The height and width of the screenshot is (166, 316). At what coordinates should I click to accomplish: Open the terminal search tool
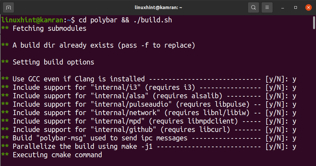[253, 7]
